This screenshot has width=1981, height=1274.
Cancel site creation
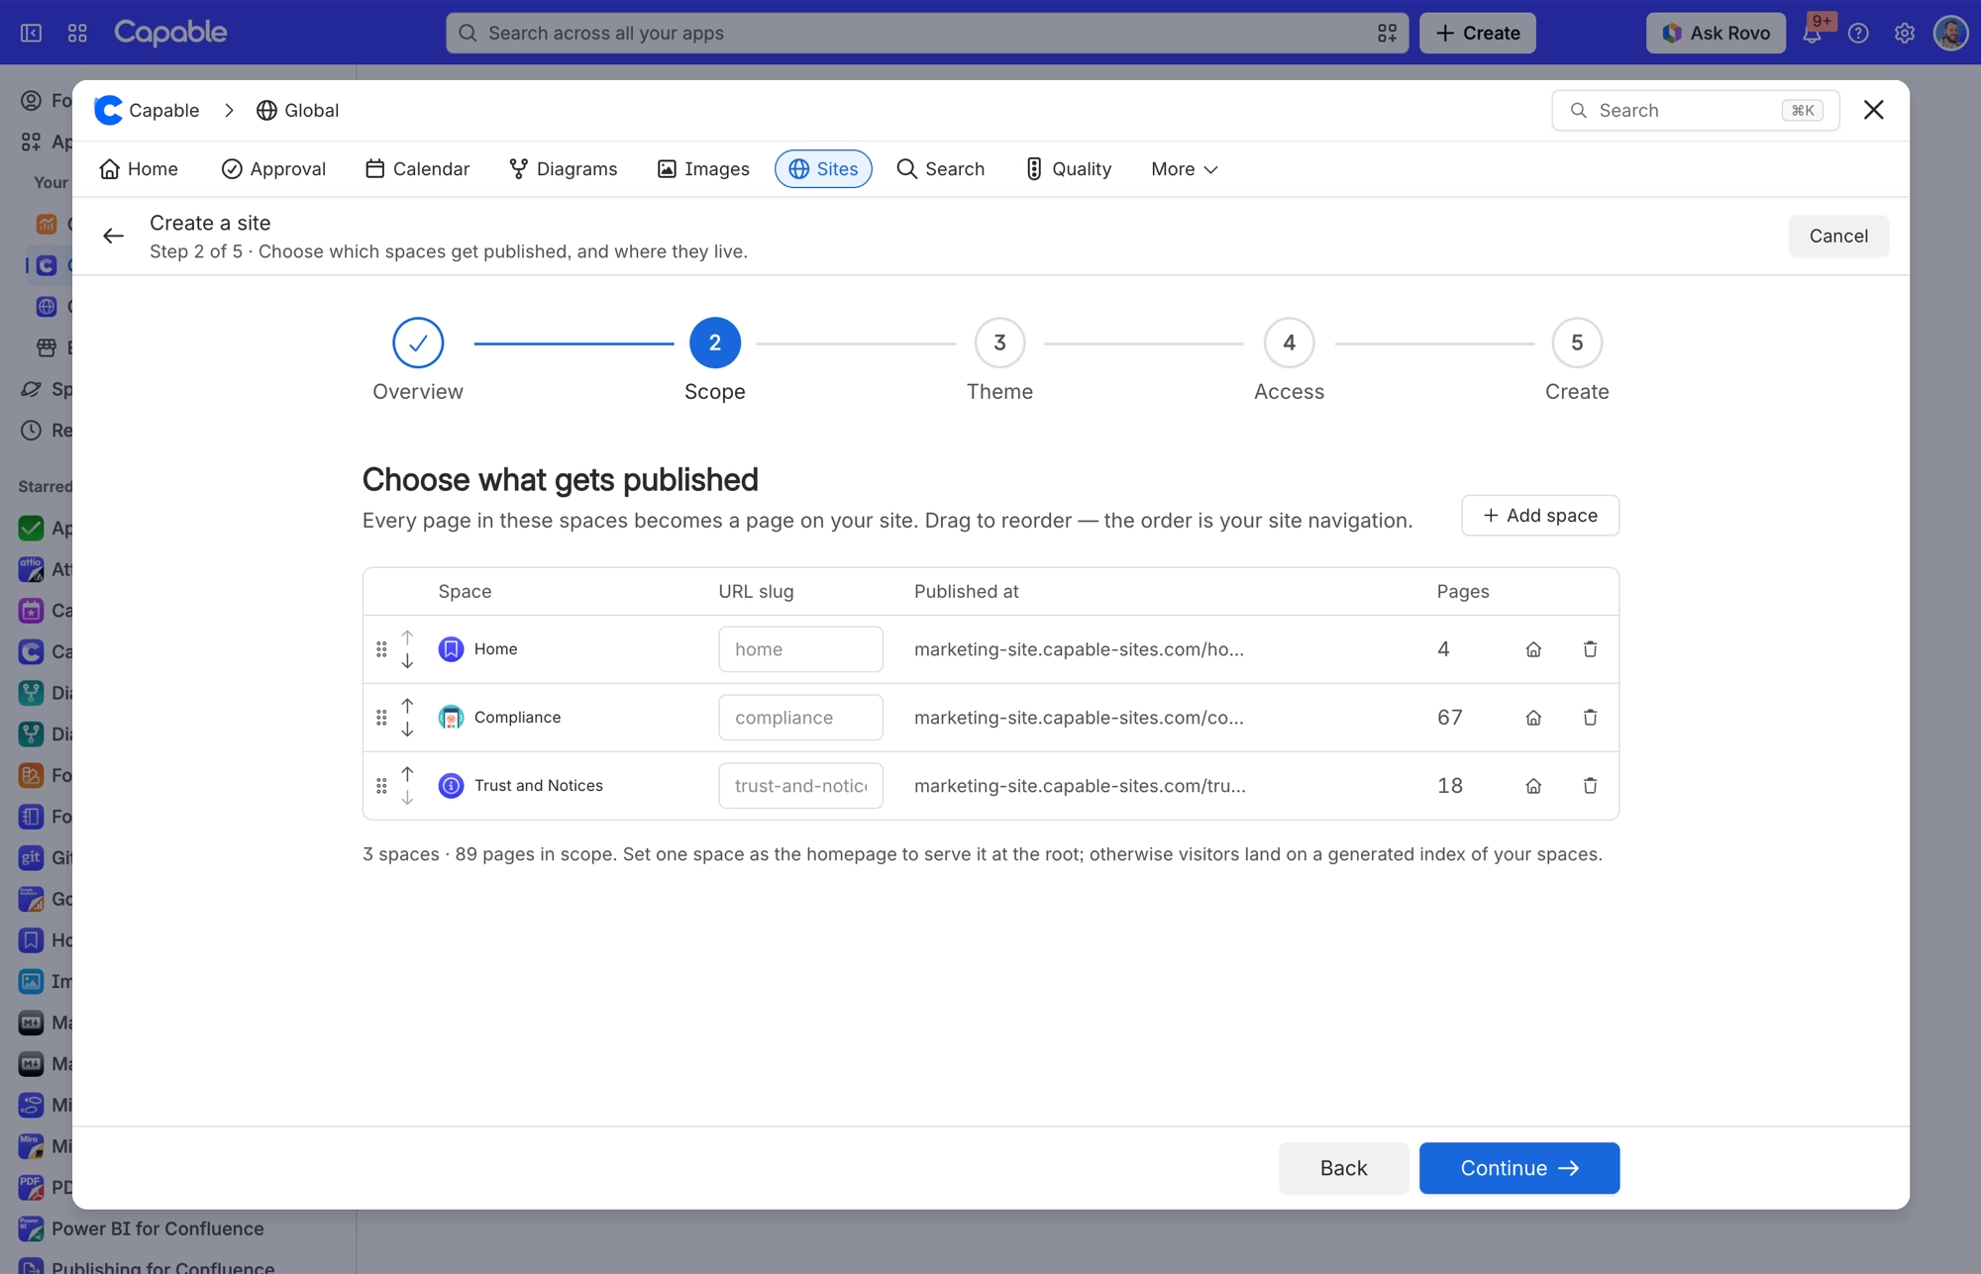[x=1838, y=236]
